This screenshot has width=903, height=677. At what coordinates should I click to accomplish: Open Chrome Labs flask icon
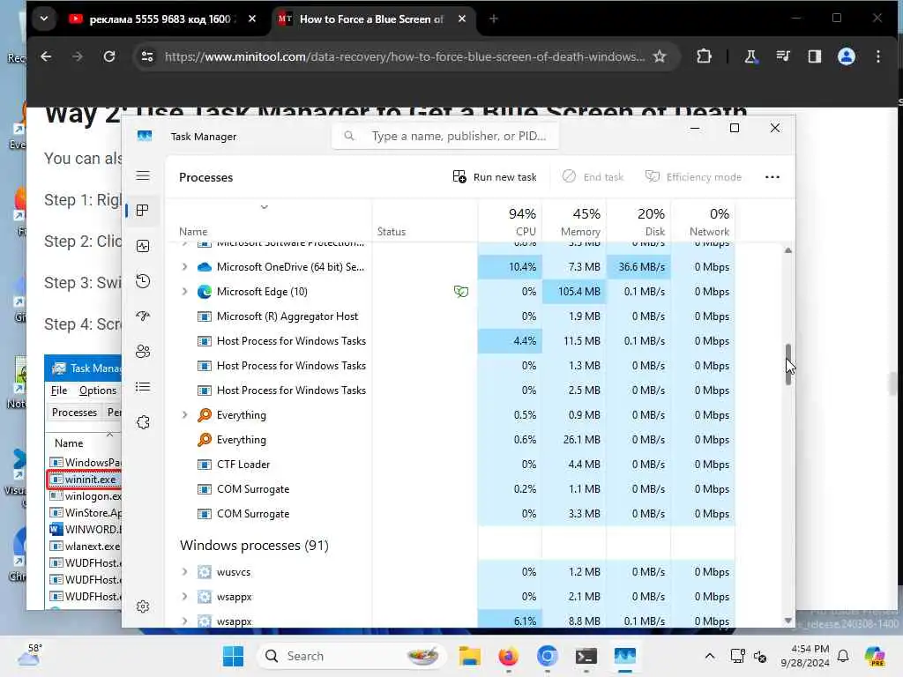coord(750,56)
